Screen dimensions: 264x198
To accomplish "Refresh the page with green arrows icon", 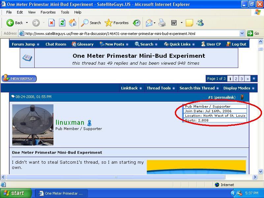I will click(x=62, y=23).
